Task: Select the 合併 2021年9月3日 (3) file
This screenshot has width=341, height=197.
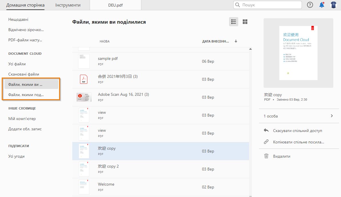Action: click(118, 76)
